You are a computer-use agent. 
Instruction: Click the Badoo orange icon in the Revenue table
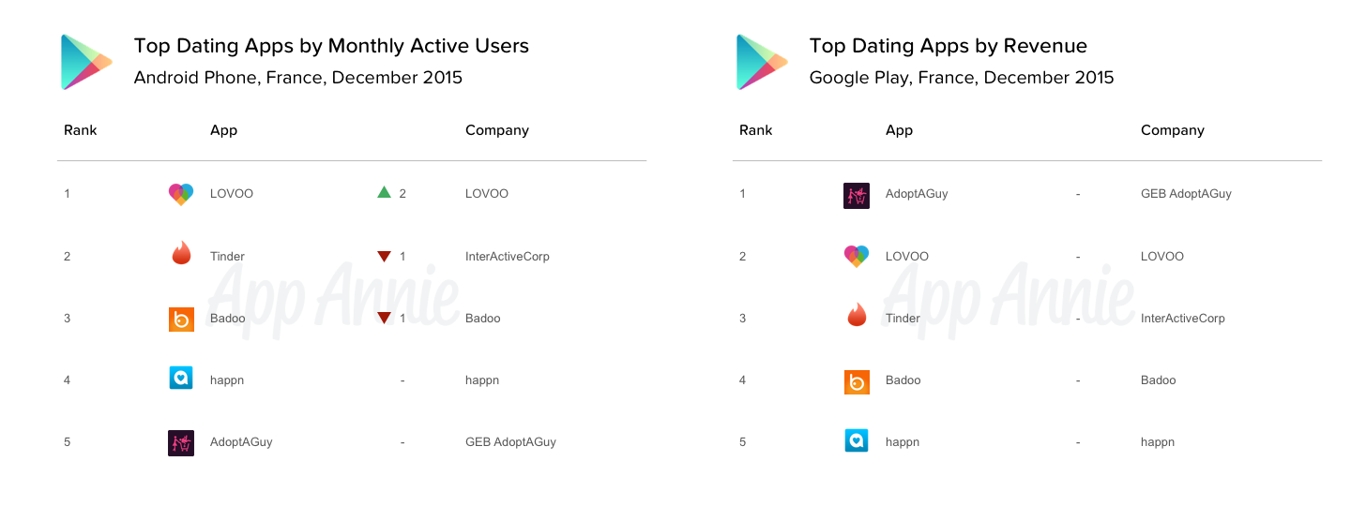857,380
